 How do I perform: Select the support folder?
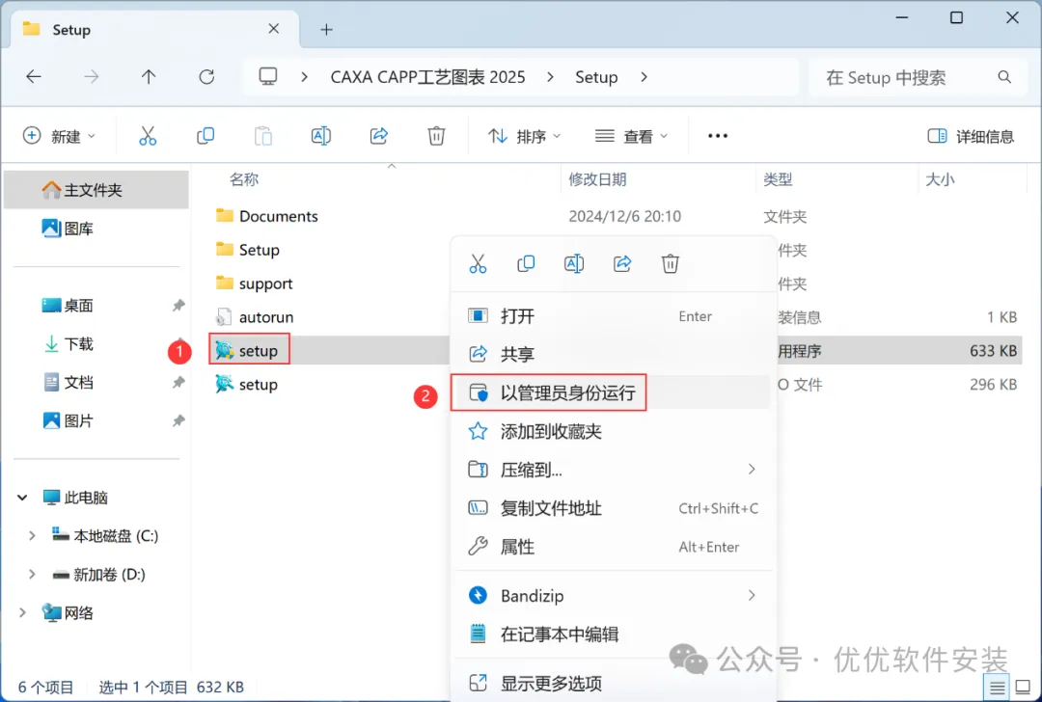255,283
